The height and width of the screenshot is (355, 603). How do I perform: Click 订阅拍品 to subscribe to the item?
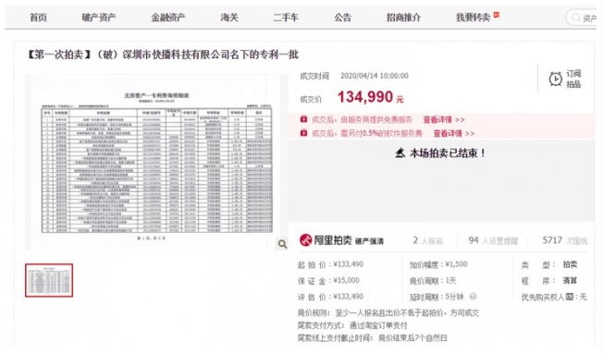pyautogui.click(x=573, y=79)
